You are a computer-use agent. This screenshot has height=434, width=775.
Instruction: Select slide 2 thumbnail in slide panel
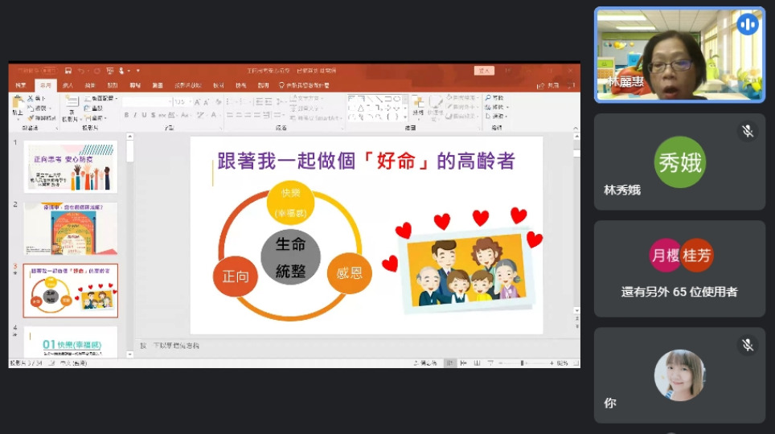click(x=70, y=228)
